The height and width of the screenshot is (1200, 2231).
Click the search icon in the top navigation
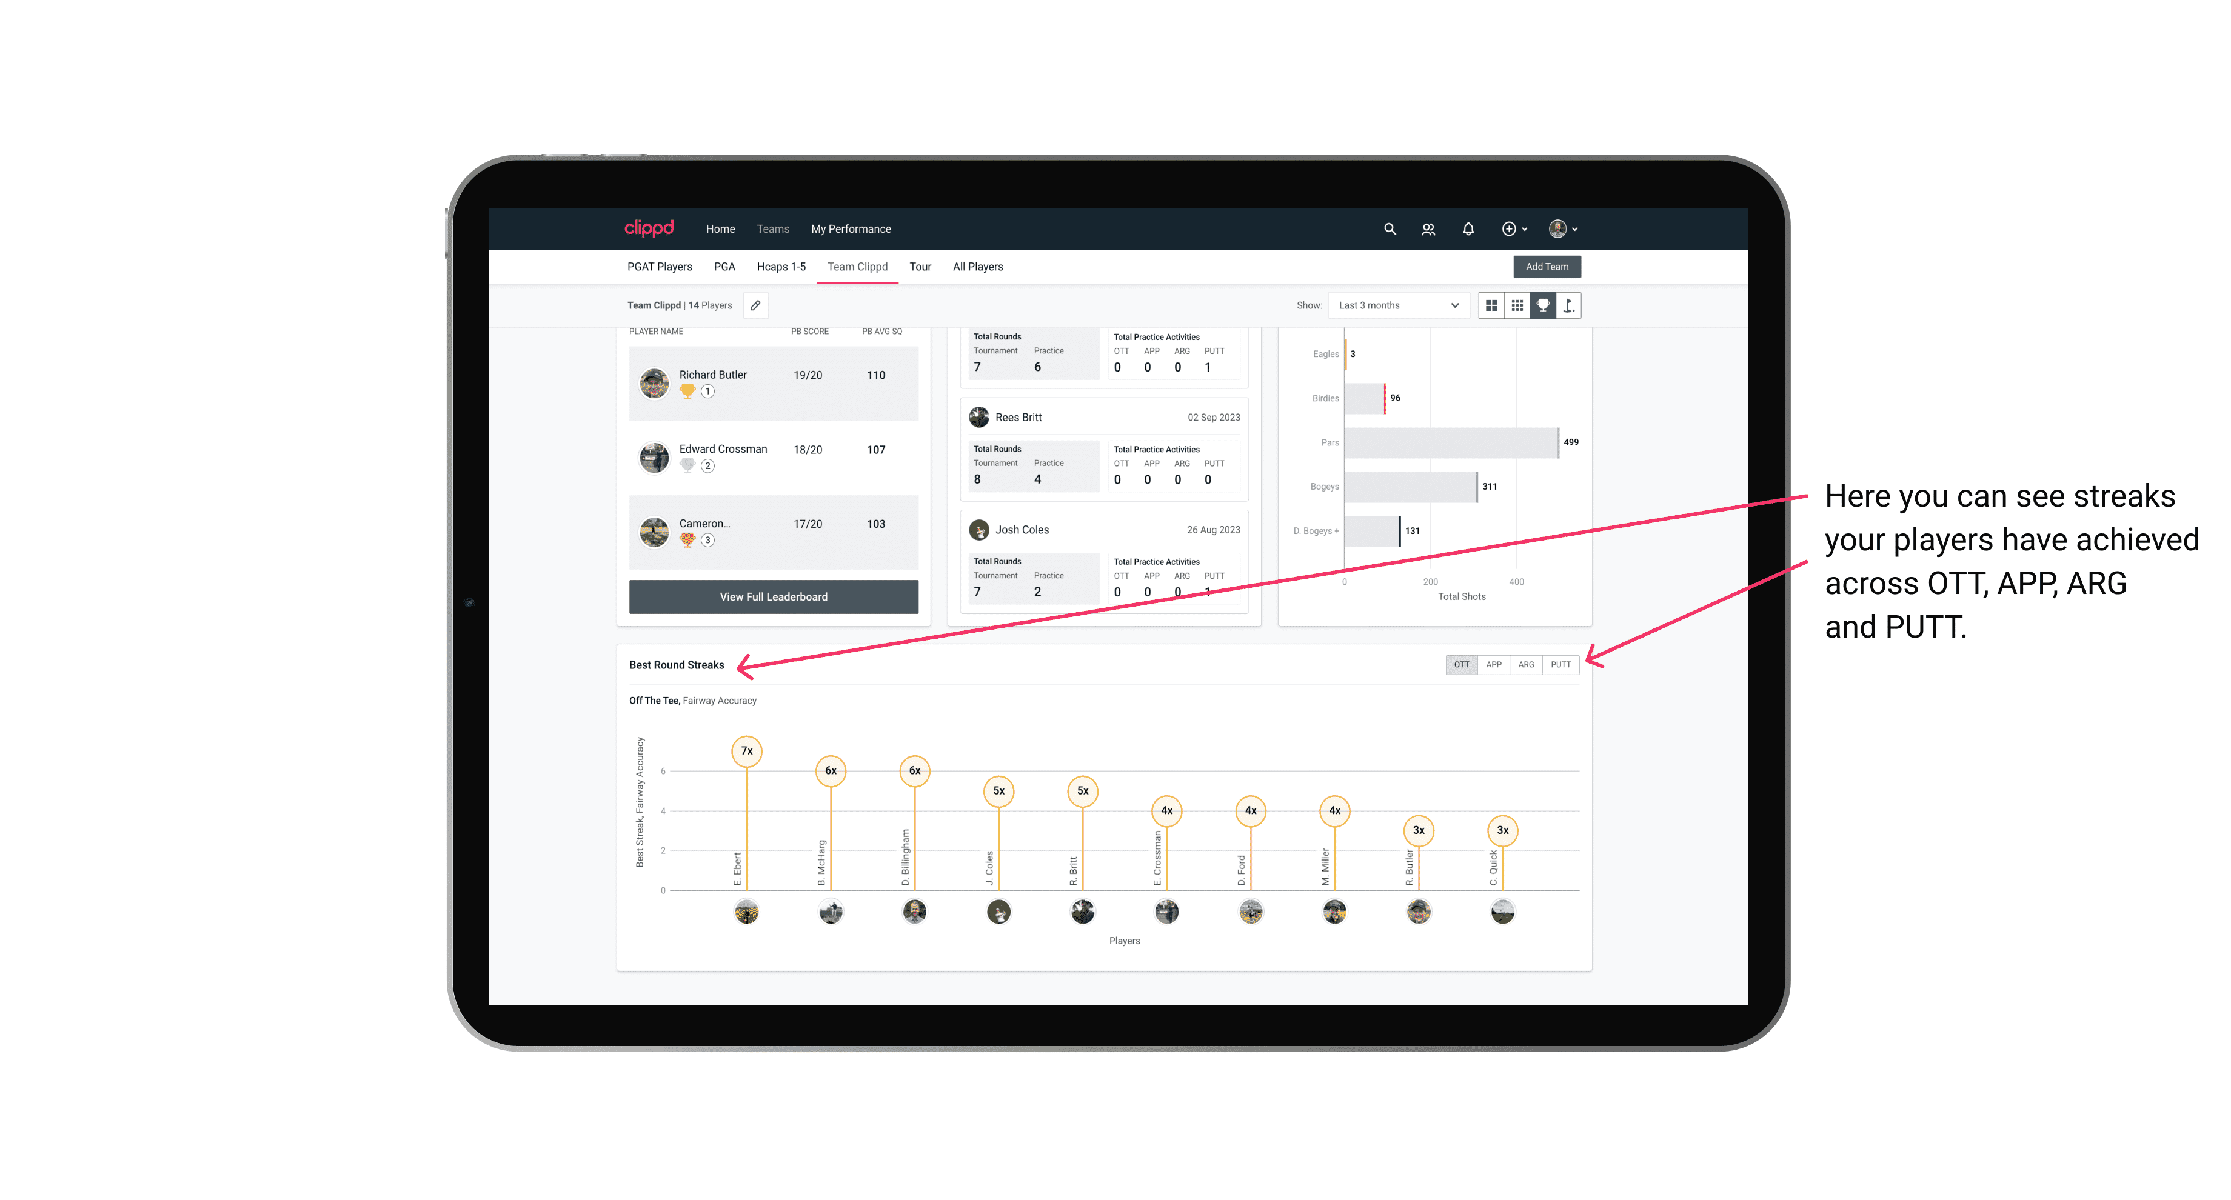(1389, 228)
